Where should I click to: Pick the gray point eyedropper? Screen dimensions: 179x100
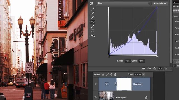pos(93,13)
